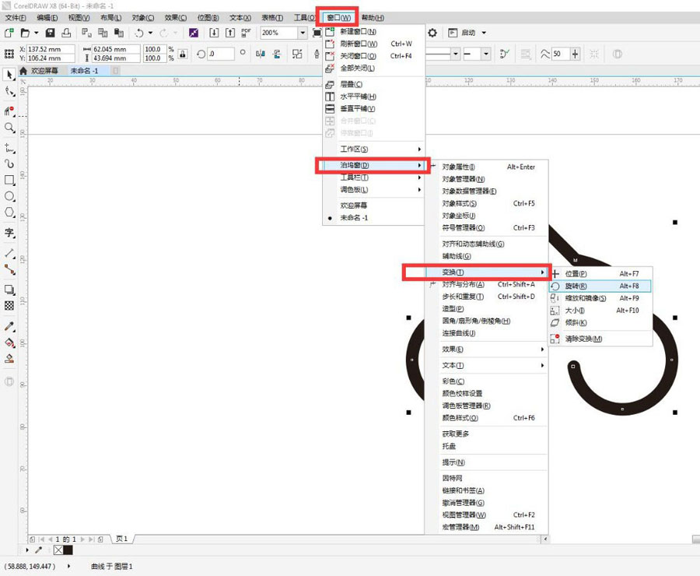This screenshot has width=700, height=576.
Task: Expand the 启动 launcher dropdown
Action: point(484,33)
